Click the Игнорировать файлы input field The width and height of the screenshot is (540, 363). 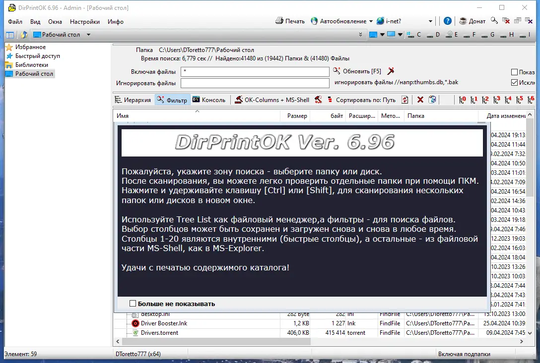tap(255, 83)
